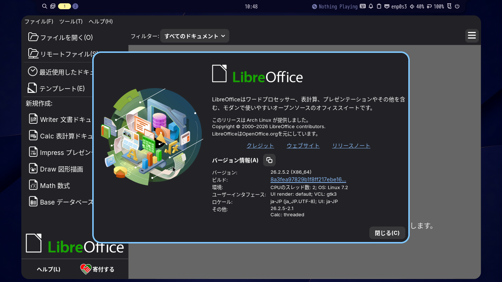Click the clipboard icon in system tray
Viewport: 502px width, 282px height.
379,6
